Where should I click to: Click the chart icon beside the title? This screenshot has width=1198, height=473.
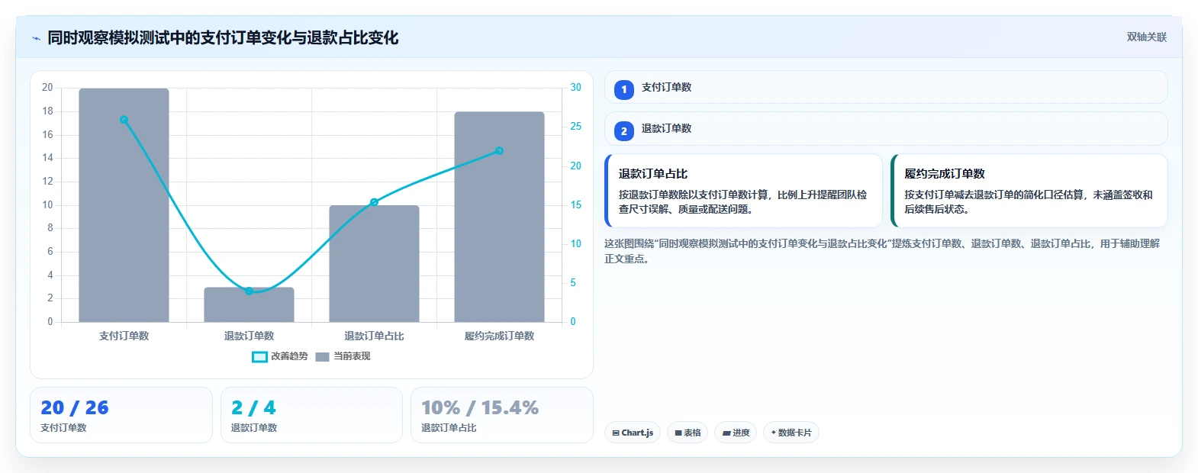(x=36, y=38)
